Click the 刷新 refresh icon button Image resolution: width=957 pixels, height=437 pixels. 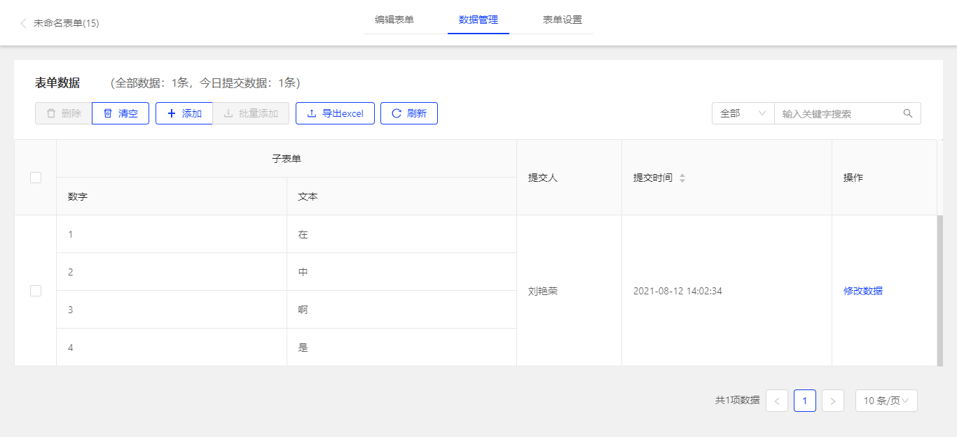click(409, 113)
